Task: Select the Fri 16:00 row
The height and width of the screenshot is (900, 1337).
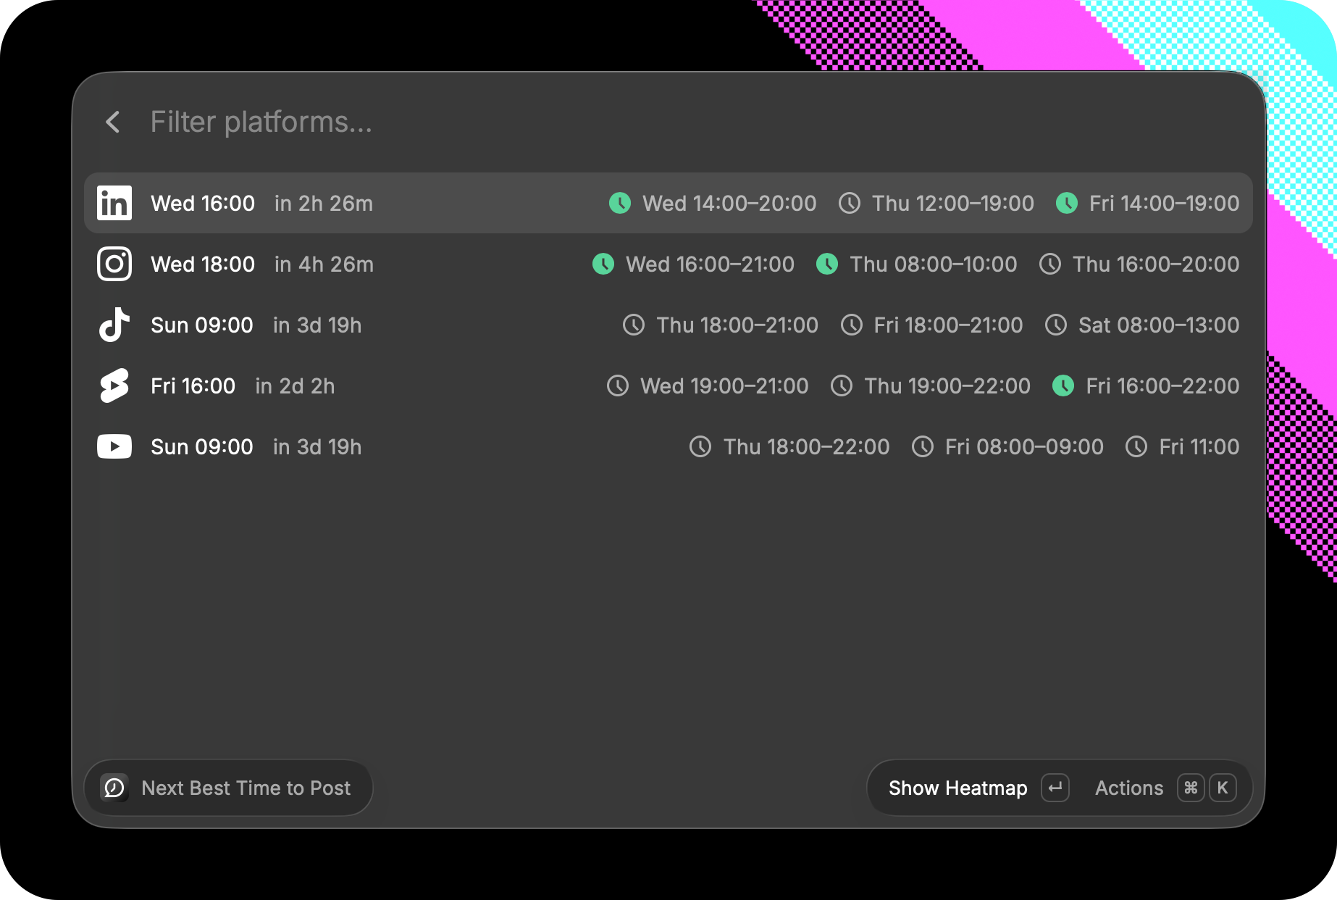Action: click(668, 386)
